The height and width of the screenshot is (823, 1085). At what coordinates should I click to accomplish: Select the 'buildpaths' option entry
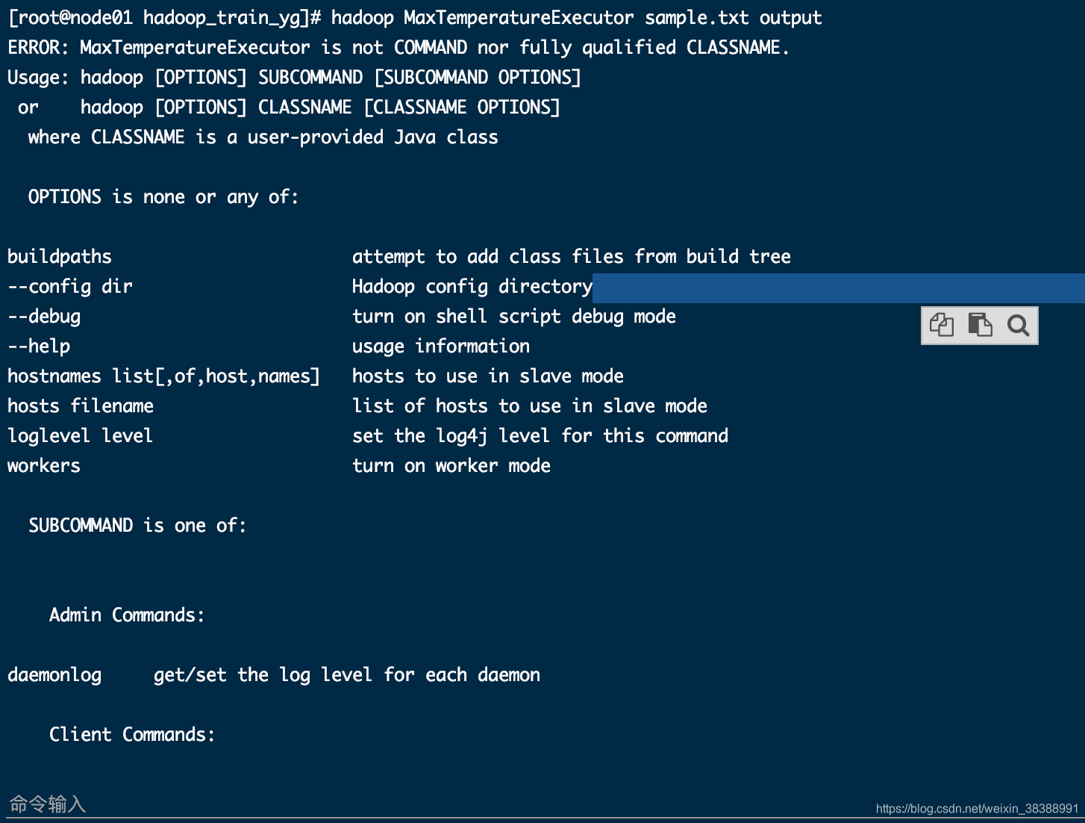click(59, 256)
